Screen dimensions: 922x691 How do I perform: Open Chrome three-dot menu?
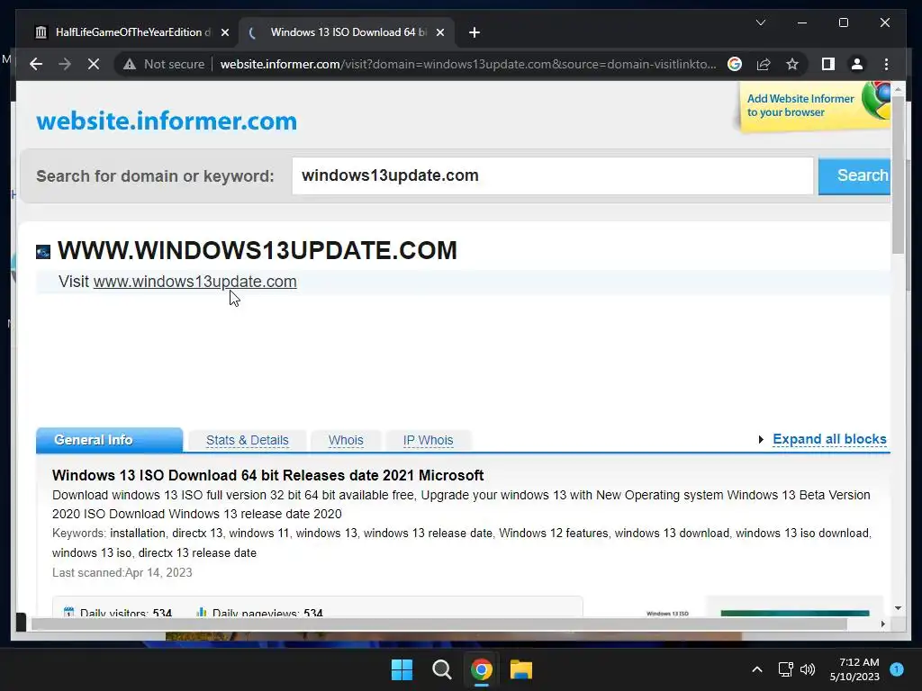point(886,64)
